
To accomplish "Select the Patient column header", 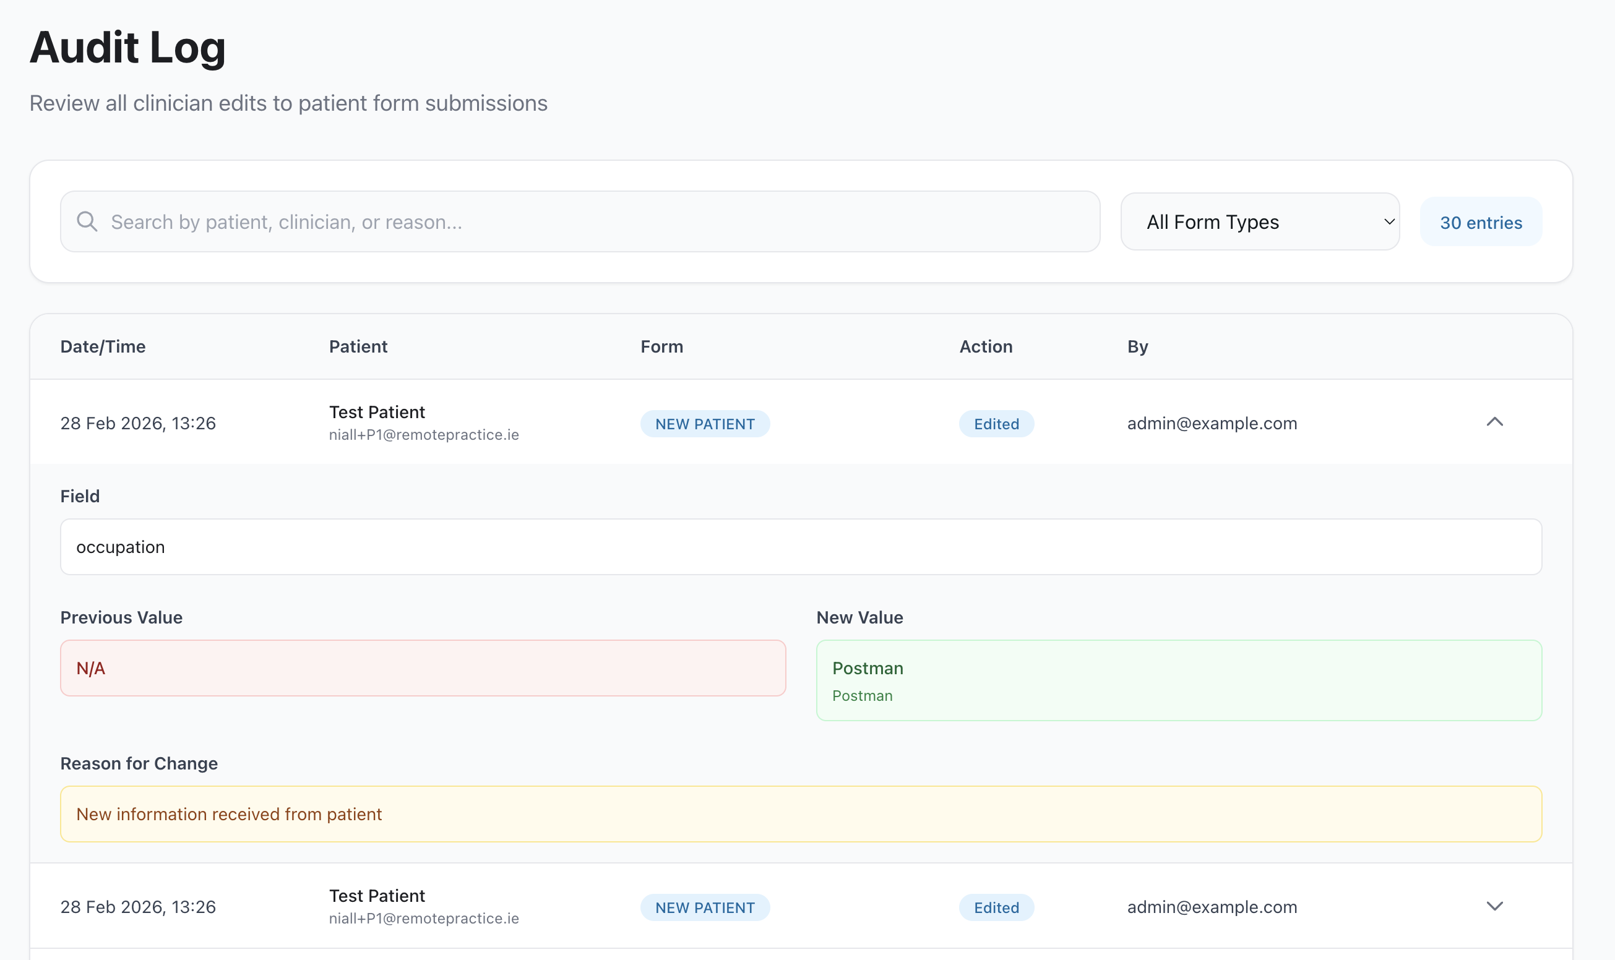I will coord(358,347).
